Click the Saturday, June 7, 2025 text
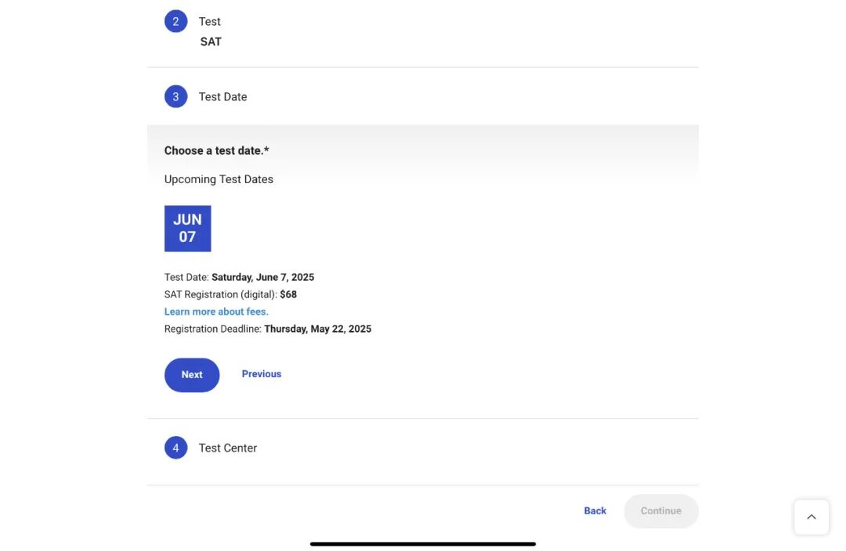The image size is (846, 551). pyautogui.click(x=262, y=277)
